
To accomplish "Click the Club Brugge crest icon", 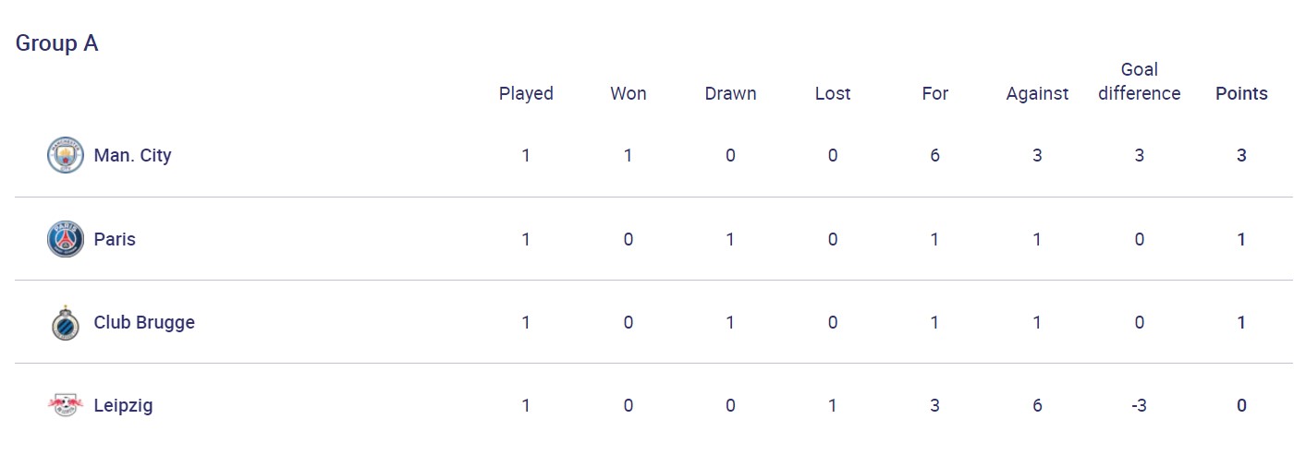I will 65,322.
